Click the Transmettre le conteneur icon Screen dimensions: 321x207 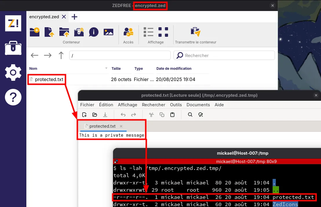(196, 32)
